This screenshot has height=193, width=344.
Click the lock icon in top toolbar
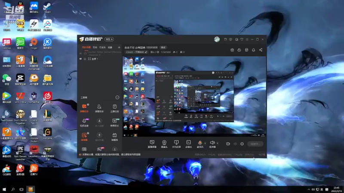click(x=239, y=50)
